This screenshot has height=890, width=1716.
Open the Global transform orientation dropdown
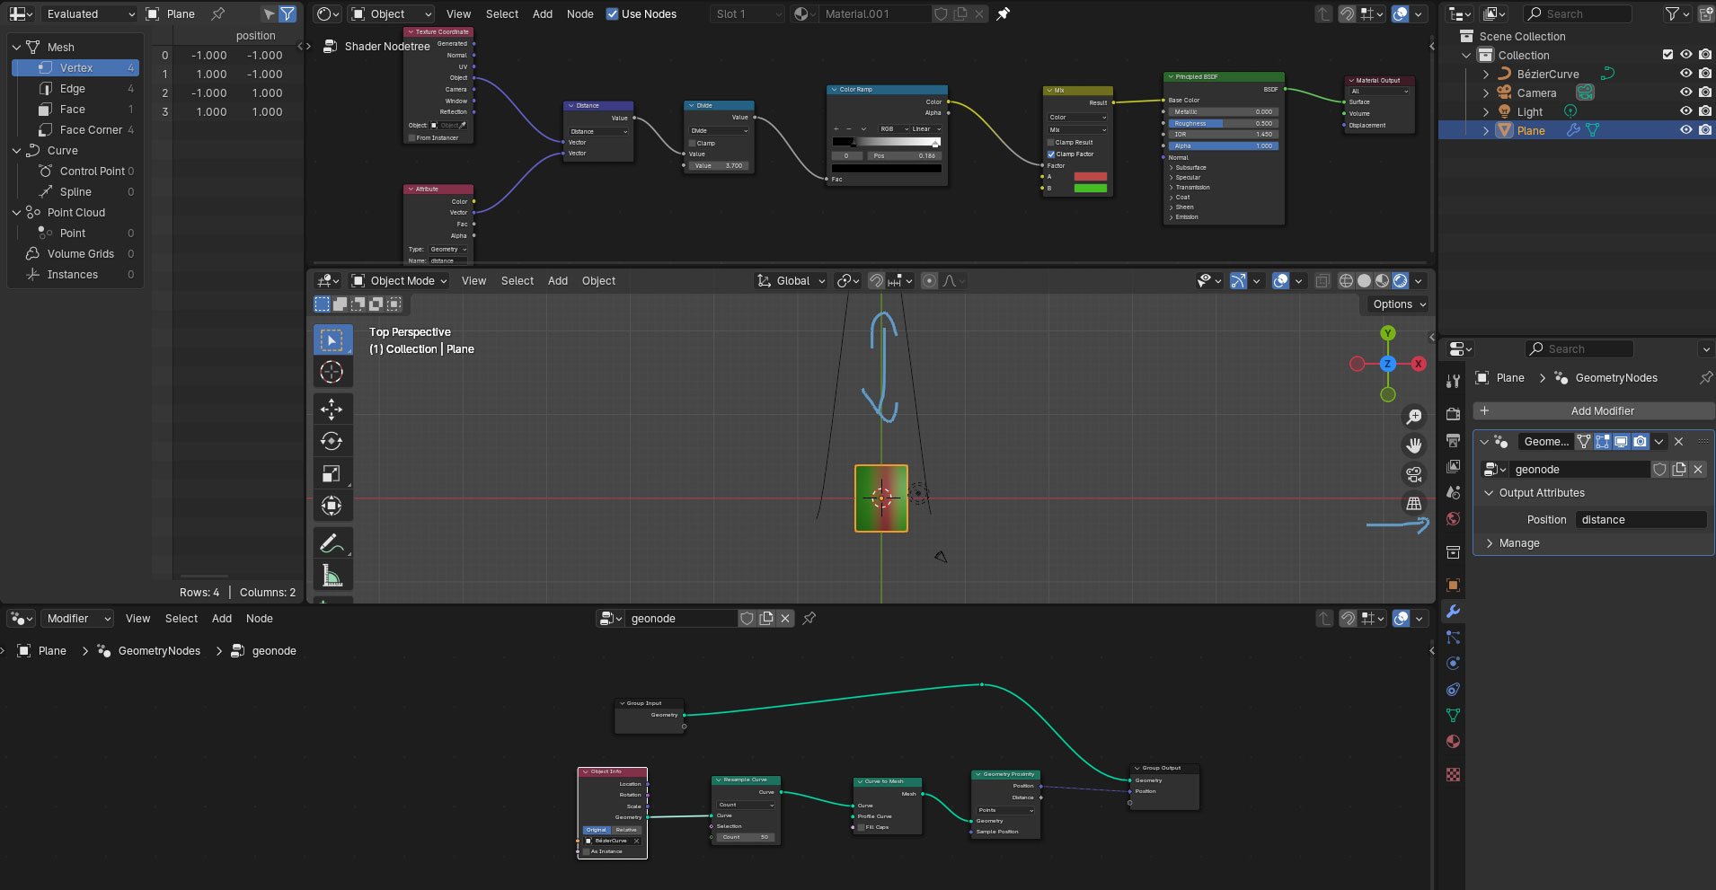(x=792, y=281)
